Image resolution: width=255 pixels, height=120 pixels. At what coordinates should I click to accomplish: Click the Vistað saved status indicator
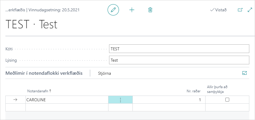(218, 10)
